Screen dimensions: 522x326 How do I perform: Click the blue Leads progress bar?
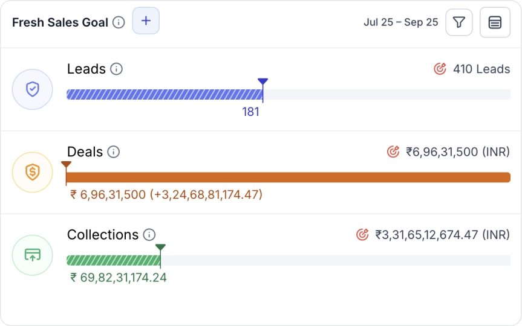coord(163,94)
